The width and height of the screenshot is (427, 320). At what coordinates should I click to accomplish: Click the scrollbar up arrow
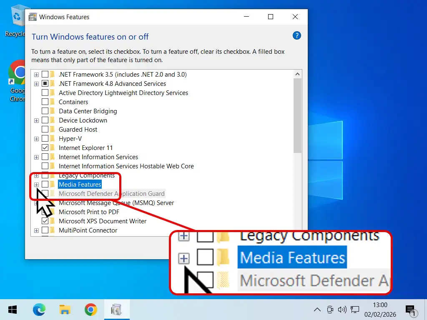(x=297, y=73)
